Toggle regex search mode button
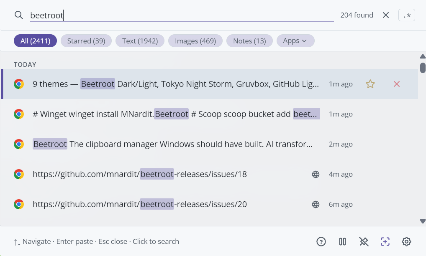 click(406, 15)
